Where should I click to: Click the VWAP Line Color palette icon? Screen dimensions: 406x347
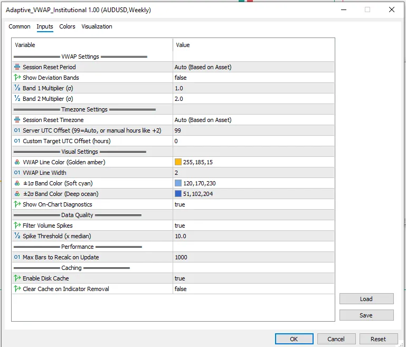click(x=17, y=162)
